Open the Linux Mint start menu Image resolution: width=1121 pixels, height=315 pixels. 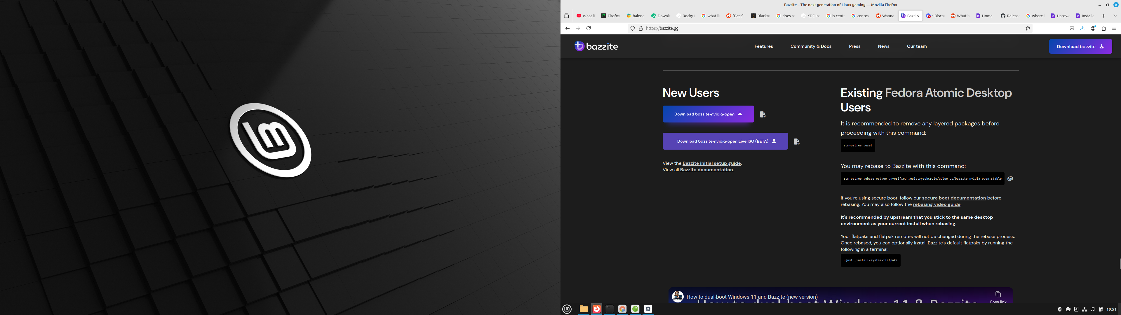click(567, 309)
